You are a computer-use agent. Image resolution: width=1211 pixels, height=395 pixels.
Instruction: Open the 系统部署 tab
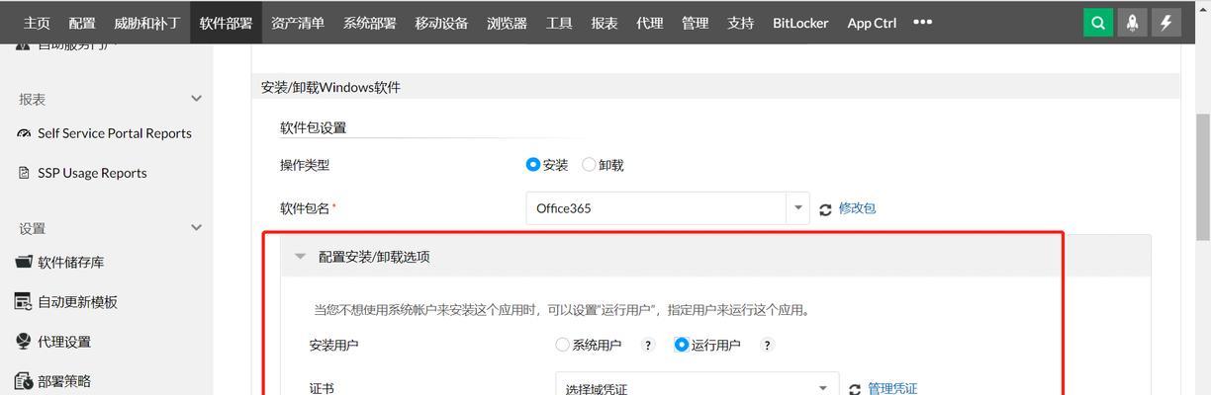point(370,23)
